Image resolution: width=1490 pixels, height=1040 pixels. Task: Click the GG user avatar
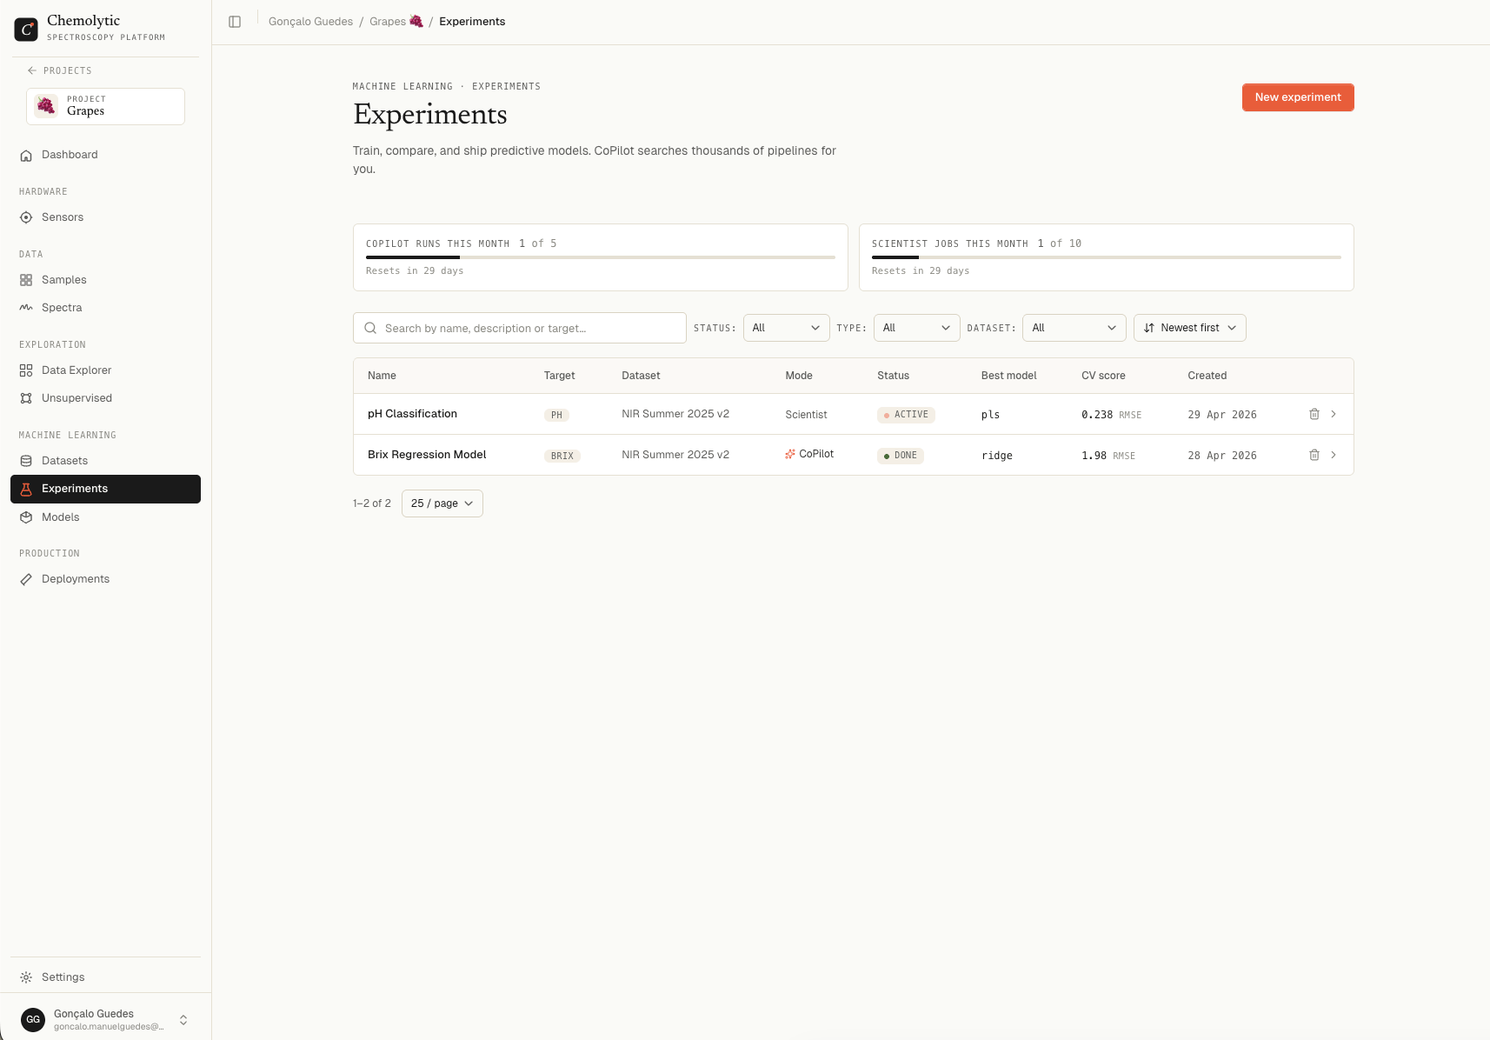tap(33, 1019)
